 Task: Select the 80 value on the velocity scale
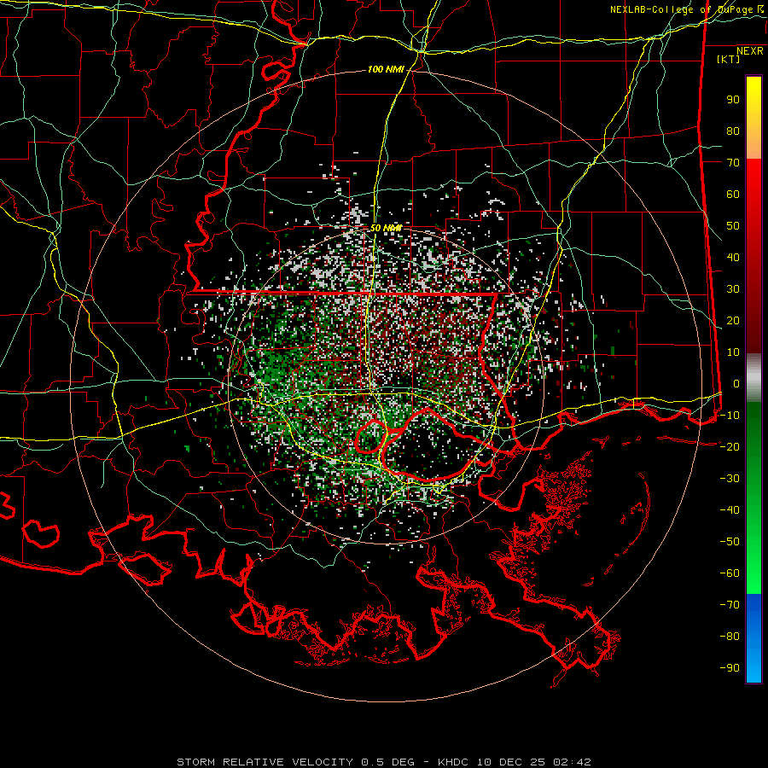(x=733, y=131)
